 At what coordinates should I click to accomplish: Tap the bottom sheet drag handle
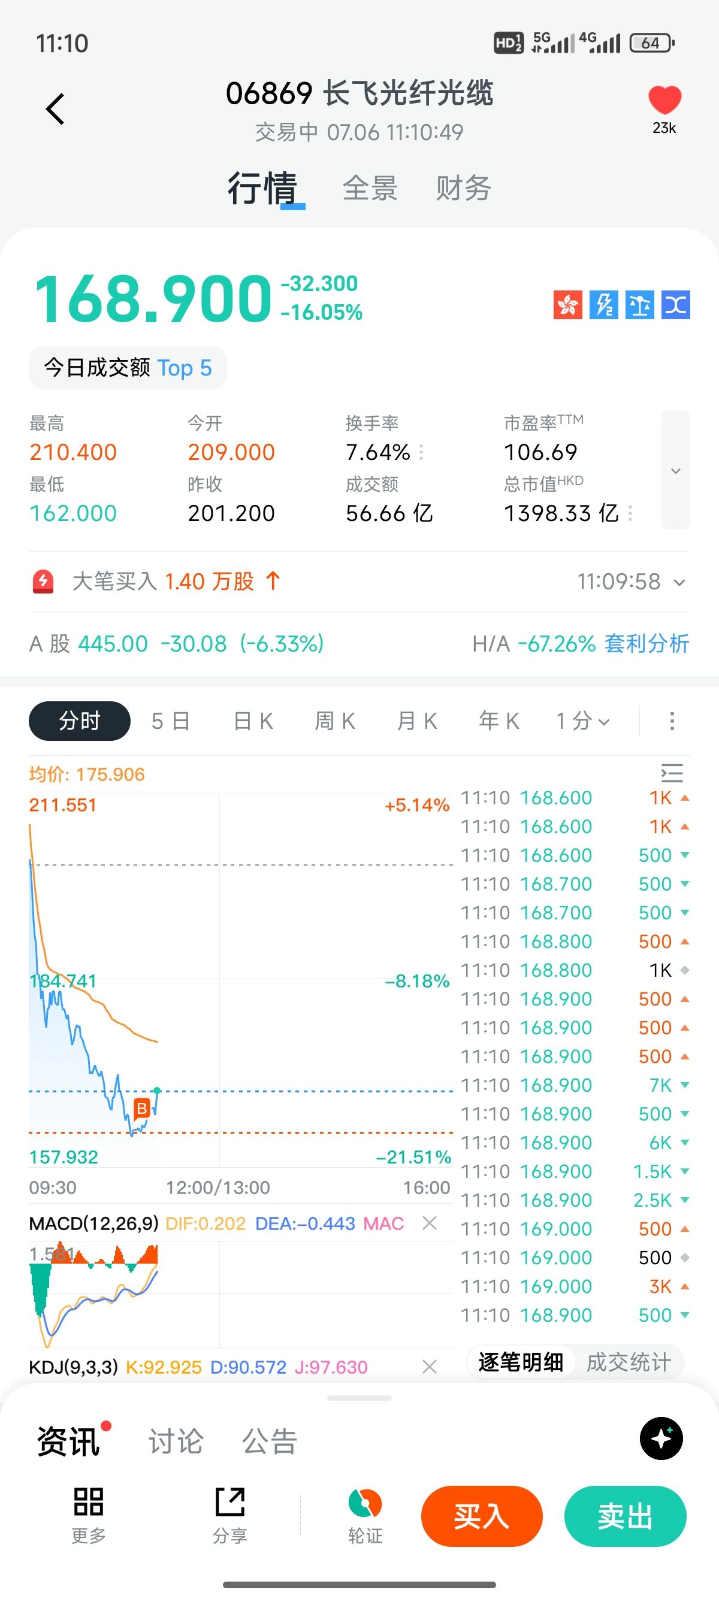[359, 1398]
